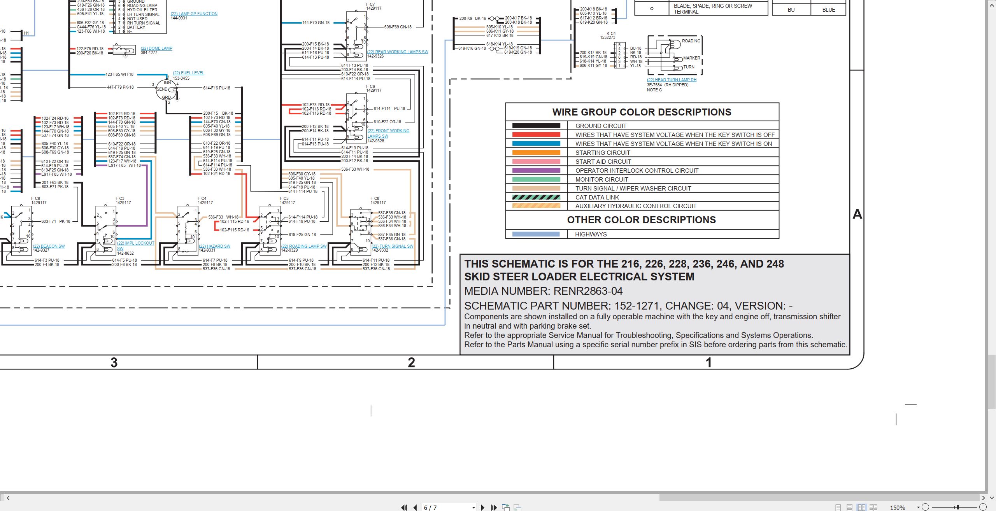The width and height of the screenshot is (996, 511).
Task: Click the MEDIA NUMBER: RENR2863-04 text
Action: [543, 291]
